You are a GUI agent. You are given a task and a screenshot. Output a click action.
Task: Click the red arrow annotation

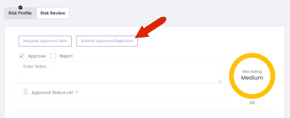(x=151, y=28)
